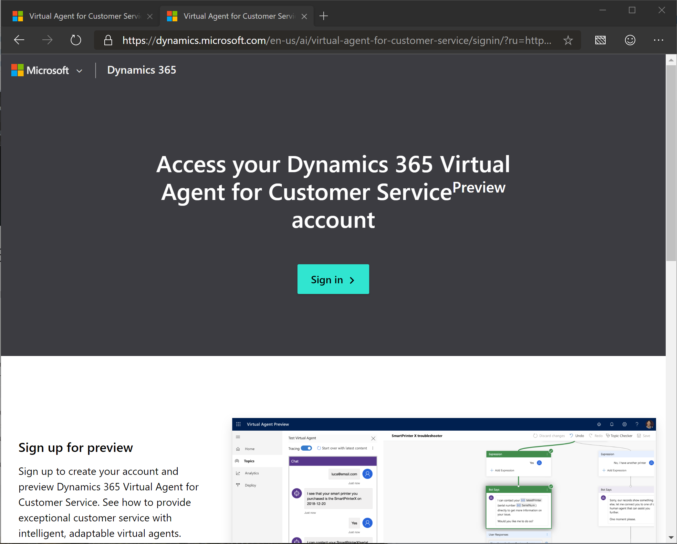Click the smiley feedback icon
This screenshot has height=544, width=677.
630,40
